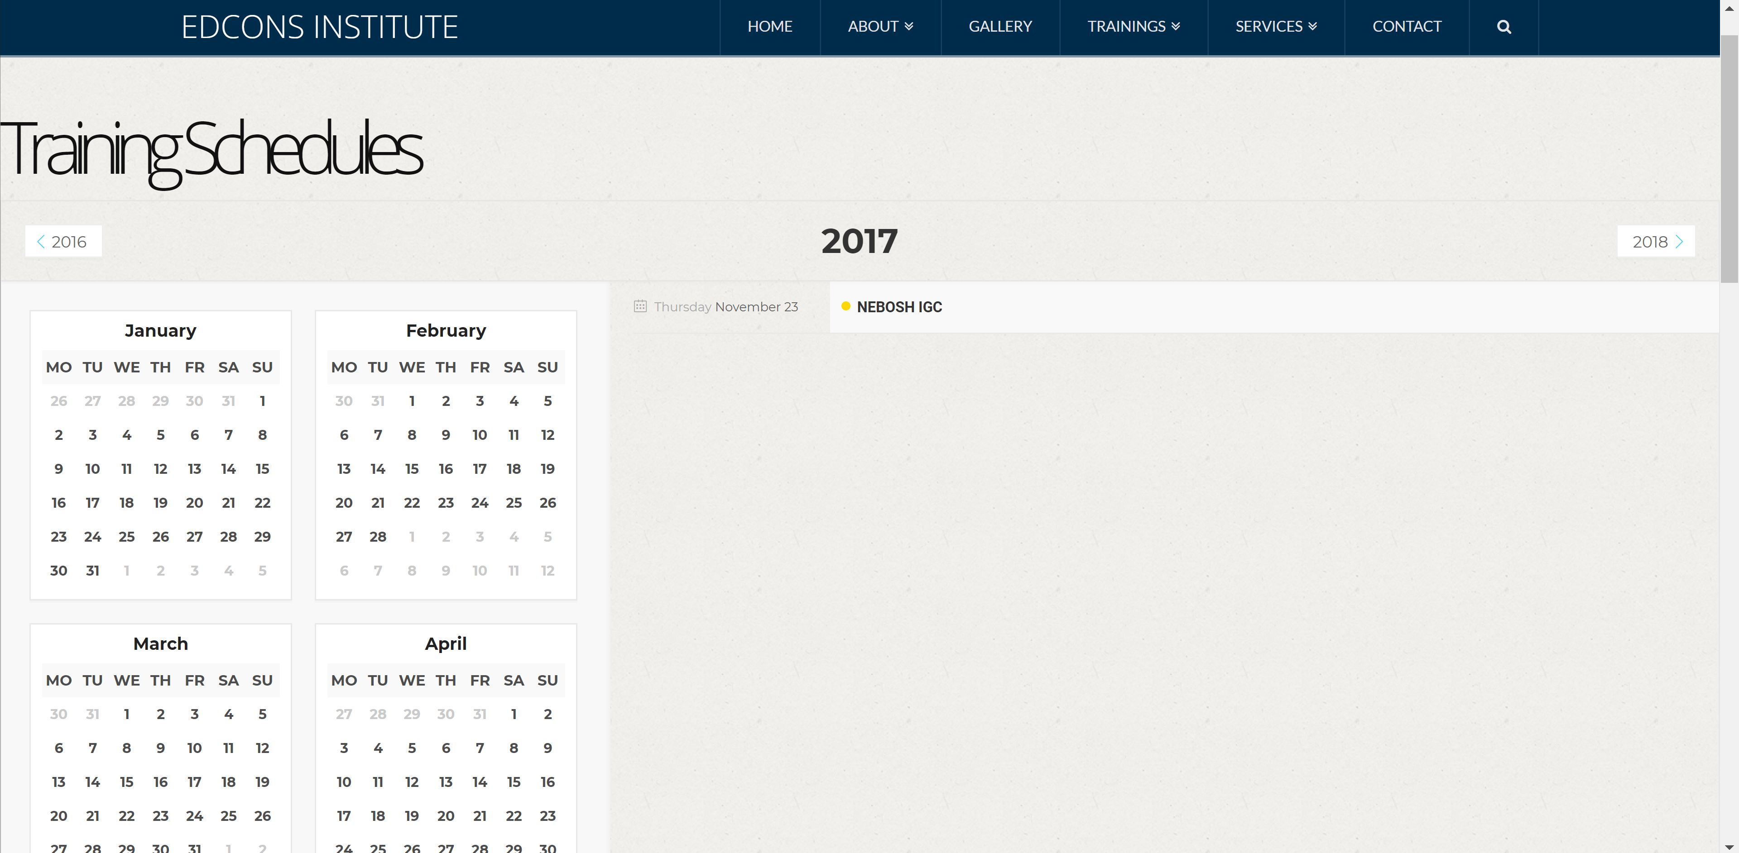Go to previous year 2016
Viewport: 1739px width, 853px height.
(x=63, y=241)
